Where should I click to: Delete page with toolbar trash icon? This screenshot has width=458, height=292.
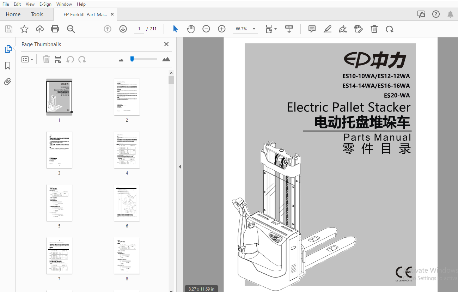pos(374,29)
